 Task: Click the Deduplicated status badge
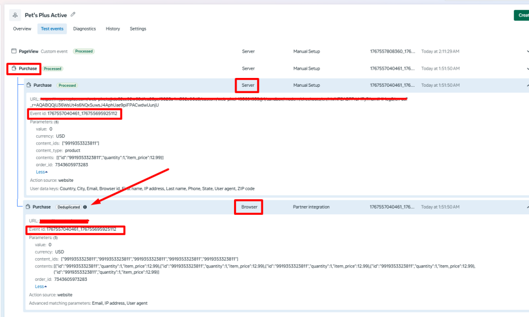point(69,207)
